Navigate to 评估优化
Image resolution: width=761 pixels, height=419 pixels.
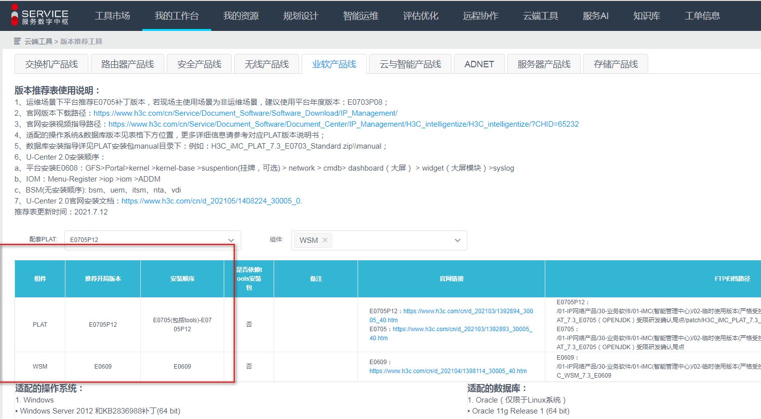[420, 16]
